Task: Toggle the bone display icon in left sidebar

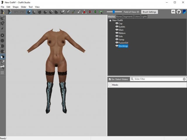Action: pyautogui.click(x=2, y=67)
